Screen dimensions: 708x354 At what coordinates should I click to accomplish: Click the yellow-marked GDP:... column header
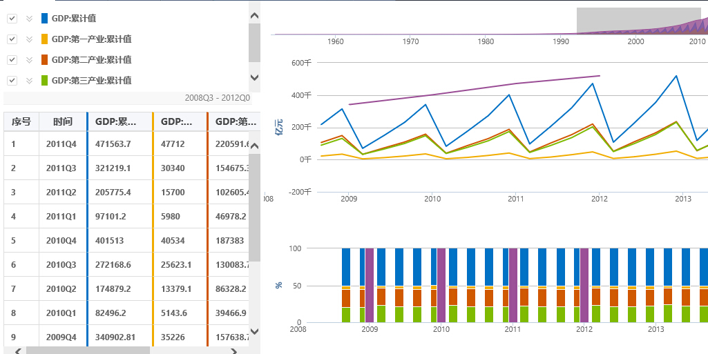(180, 121)
